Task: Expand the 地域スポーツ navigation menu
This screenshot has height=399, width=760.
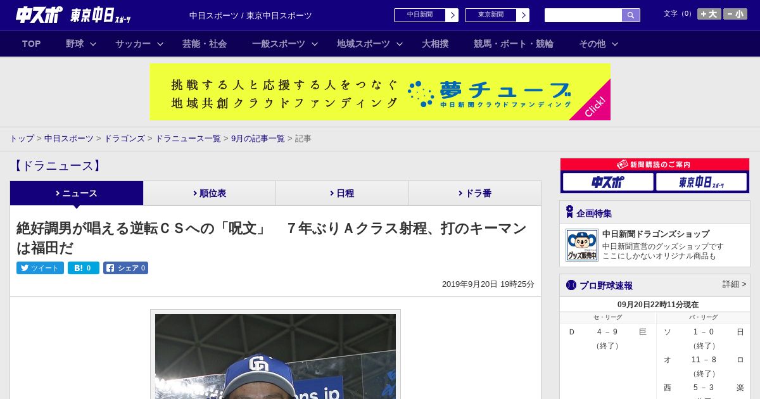Action: tap(370, 44)
